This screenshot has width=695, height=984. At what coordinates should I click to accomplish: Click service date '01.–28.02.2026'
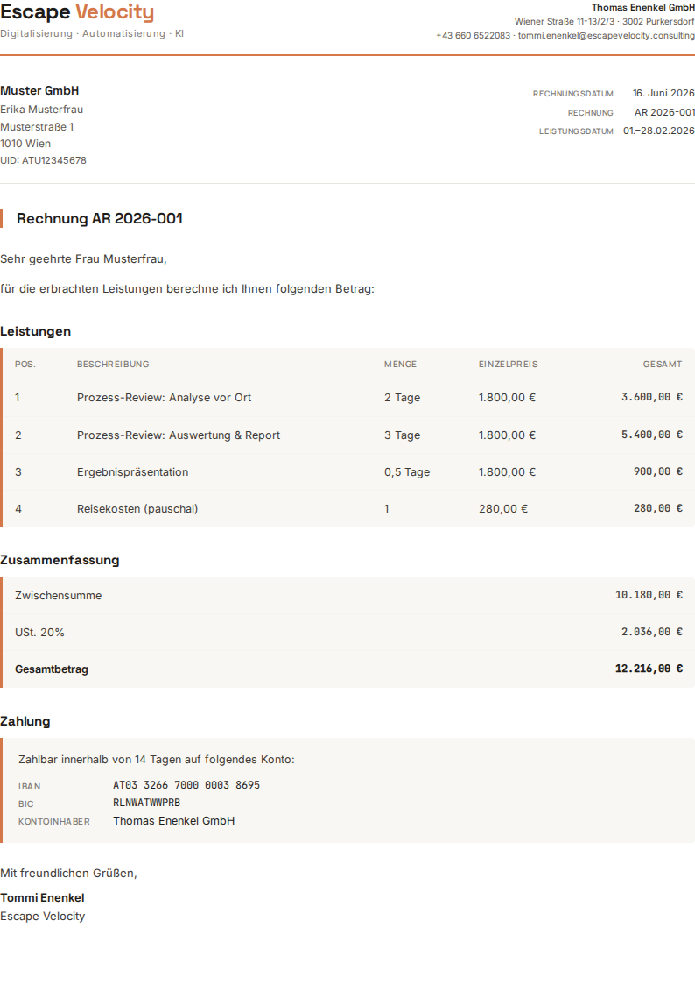658,131
